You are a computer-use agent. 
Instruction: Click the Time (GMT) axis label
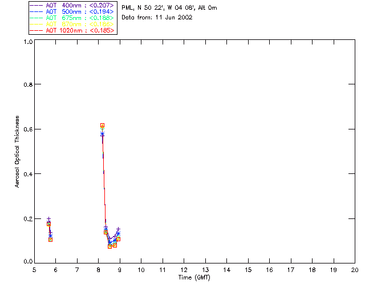click(x=194, y=278)
